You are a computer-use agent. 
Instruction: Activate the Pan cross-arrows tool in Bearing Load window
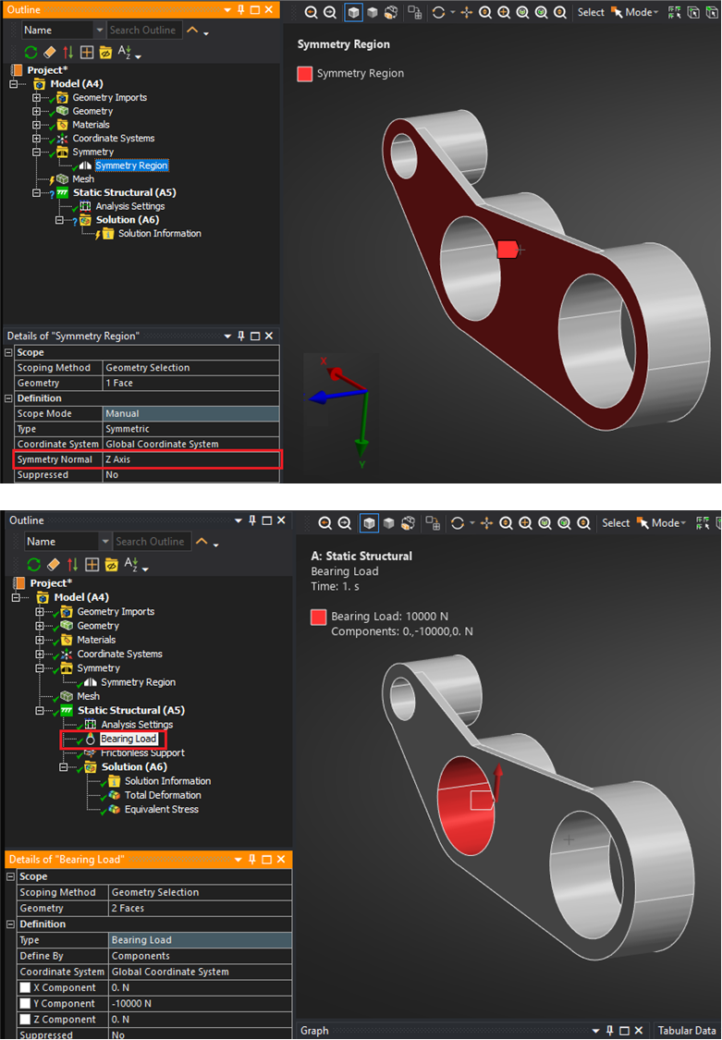pos(486,523)
